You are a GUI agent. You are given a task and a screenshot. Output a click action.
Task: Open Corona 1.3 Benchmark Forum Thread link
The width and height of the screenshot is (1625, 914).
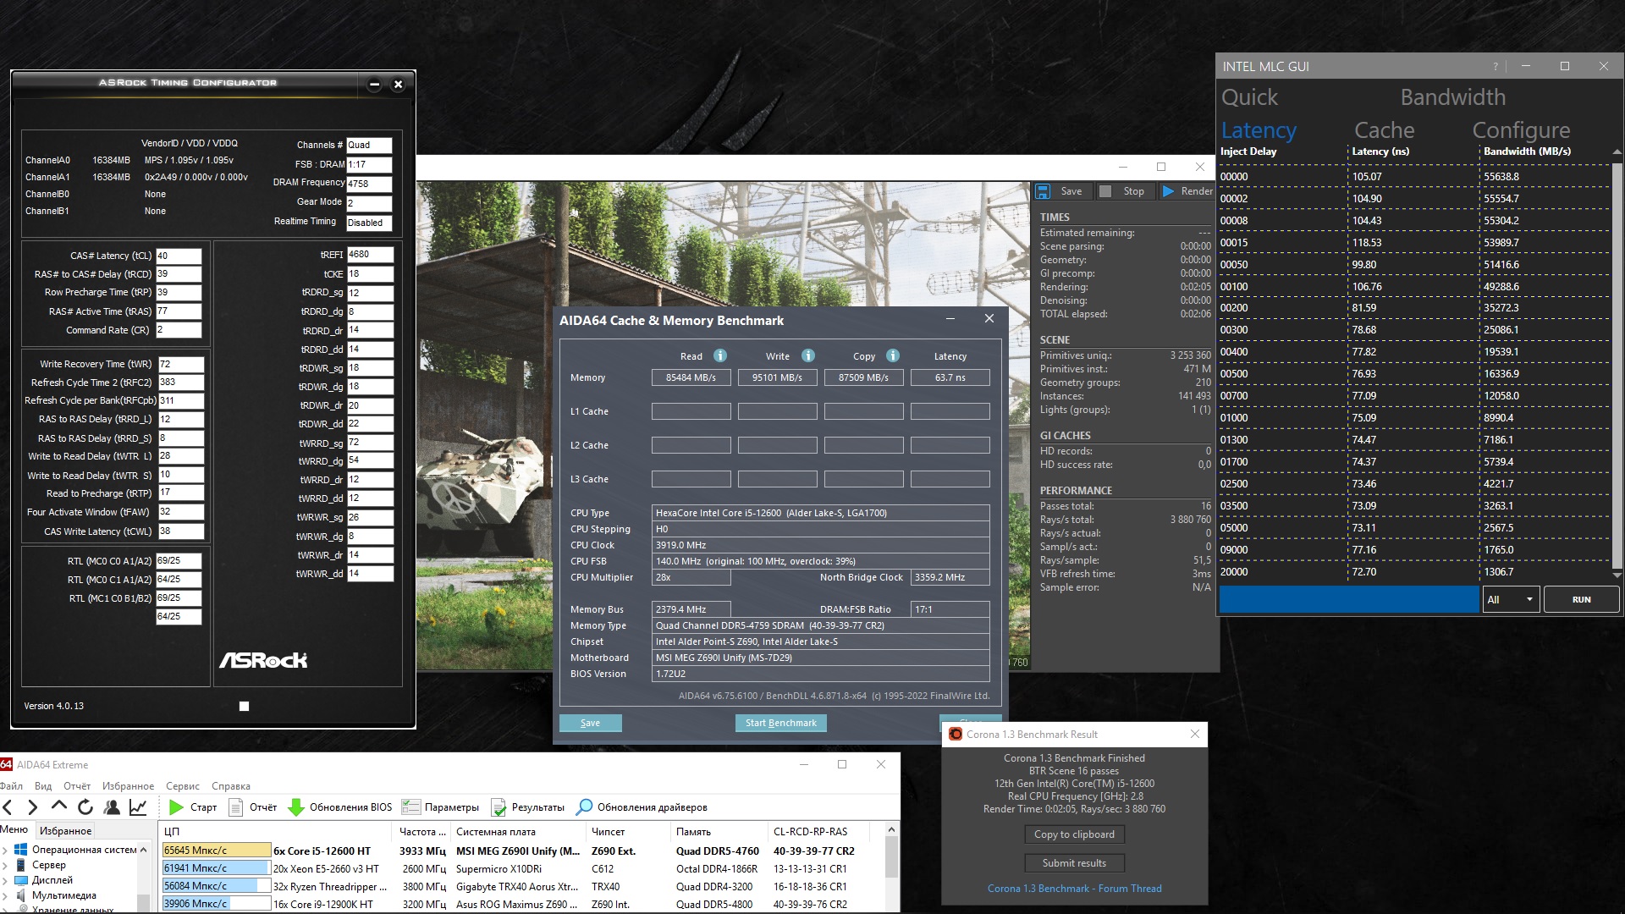(x=1074, y=889)
